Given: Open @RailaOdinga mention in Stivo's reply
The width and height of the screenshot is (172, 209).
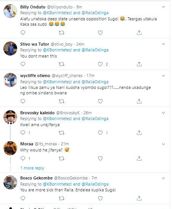Looking at the screenshot, I should point(95,50).
